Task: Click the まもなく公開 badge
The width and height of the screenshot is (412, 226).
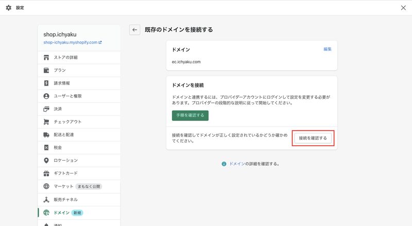Action: 89,186
